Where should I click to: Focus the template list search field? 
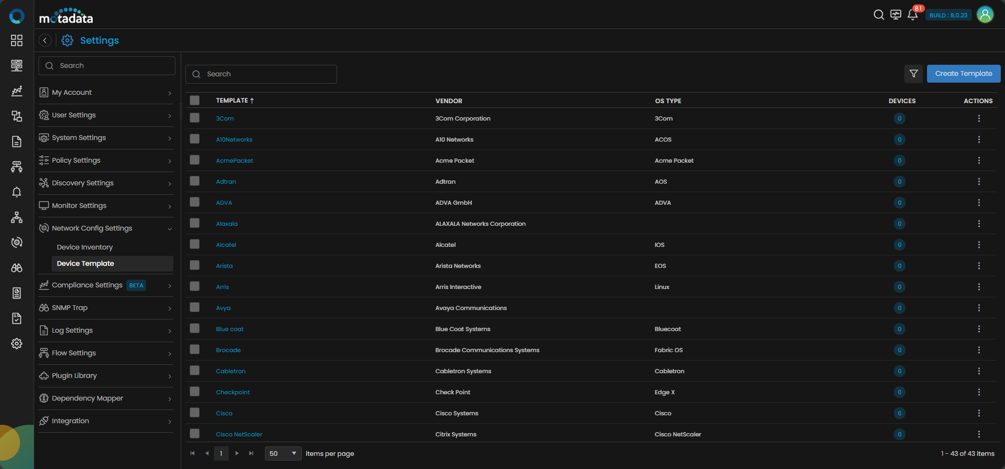coord(261,74)
